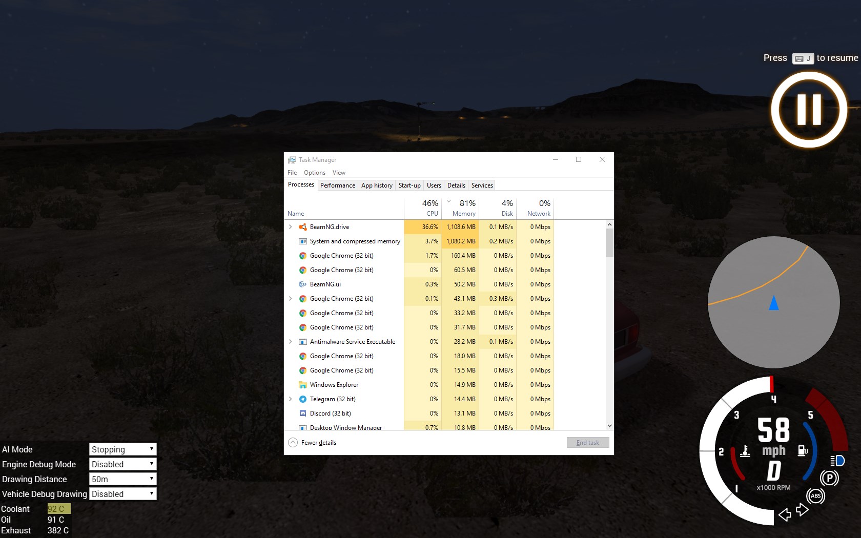Click the engine temperature gauge icon
The width and height of the screenshot is (861, 538).
746,451
